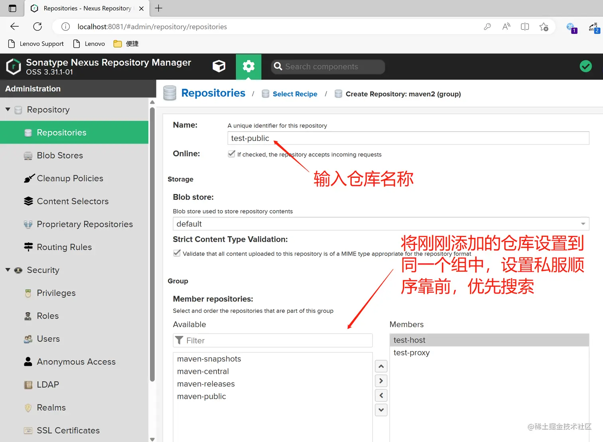Viewport: 603px width, 442px height.
Task: Select maven-snapshots in Available list
Action: click(273, 359)
